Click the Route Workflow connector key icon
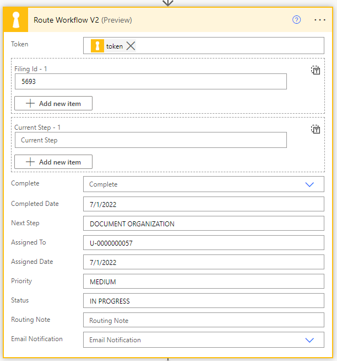Screen dimensions: 337x361 15,20
